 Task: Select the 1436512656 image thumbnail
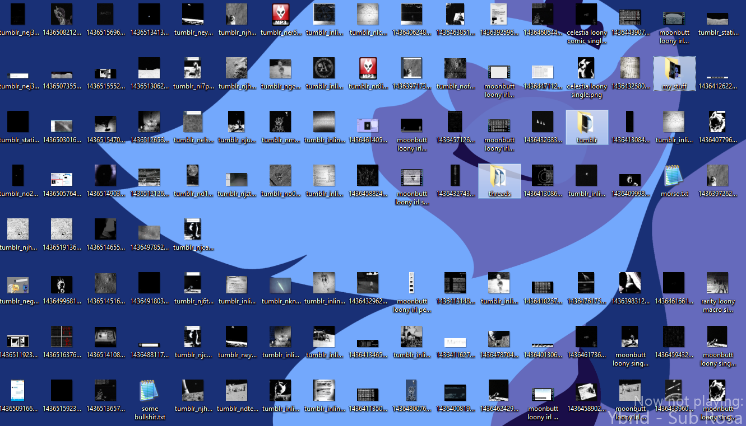coord(150,121)
